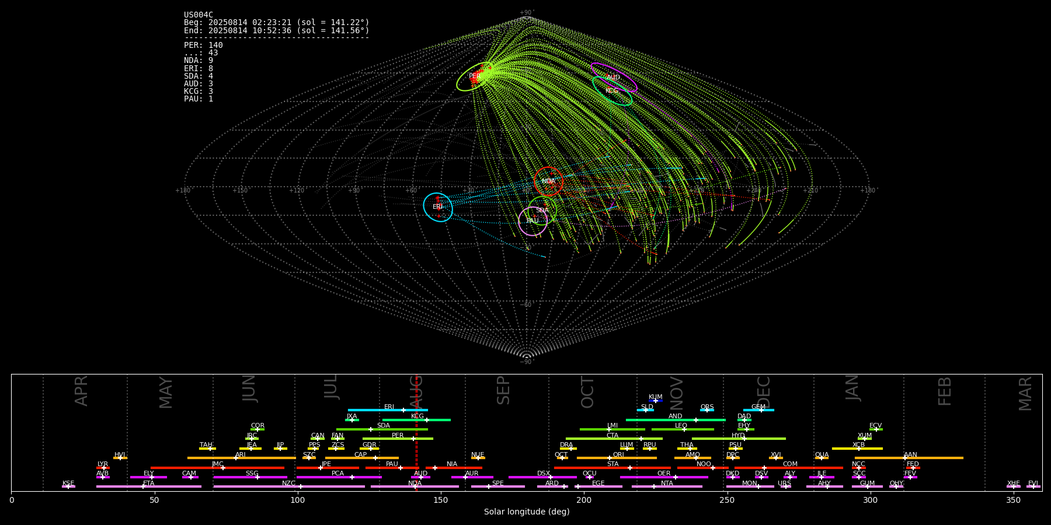This screenshot has width=1051, height=525.
Task: Click the 'Solar longitude (deg)' axis title
Action: [x=527, y=512]
